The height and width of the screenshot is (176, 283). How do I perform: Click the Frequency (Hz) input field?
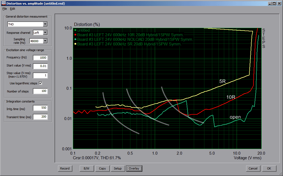[40, 58]
